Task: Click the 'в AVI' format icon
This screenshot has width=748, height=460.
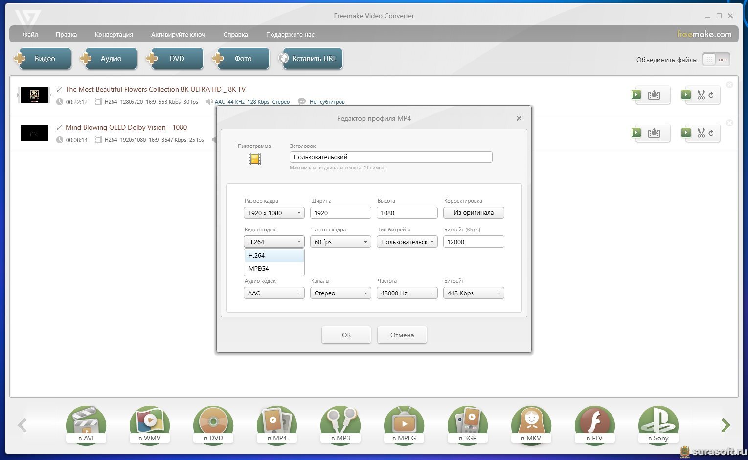Action: (86, 424)
